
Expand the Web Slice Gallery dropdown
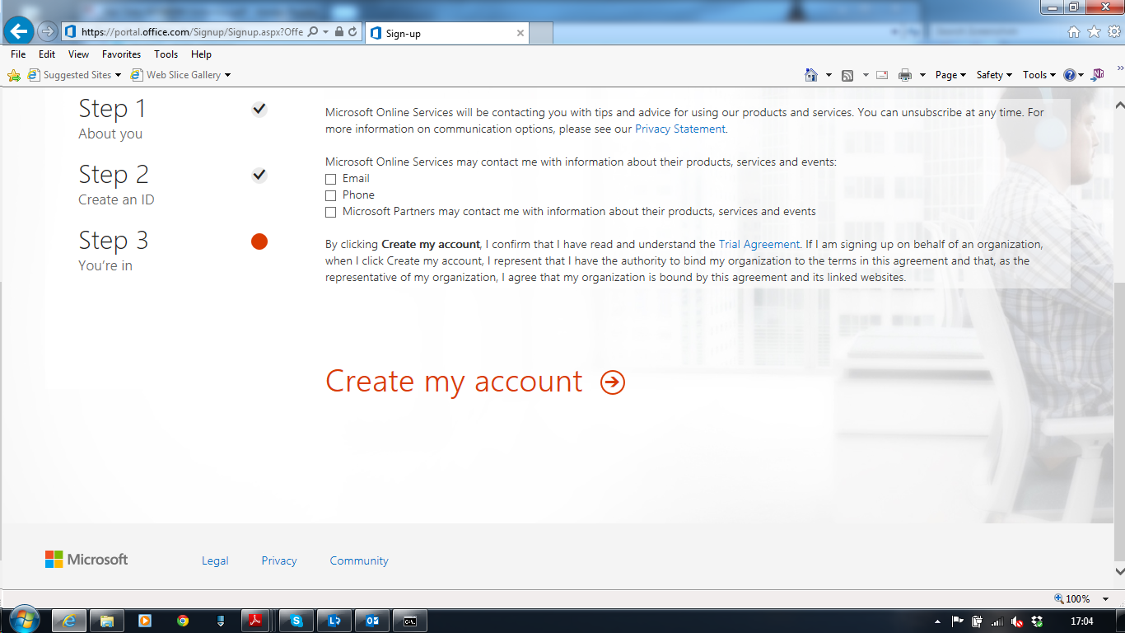pyautogui.click(x=227, y=75)
